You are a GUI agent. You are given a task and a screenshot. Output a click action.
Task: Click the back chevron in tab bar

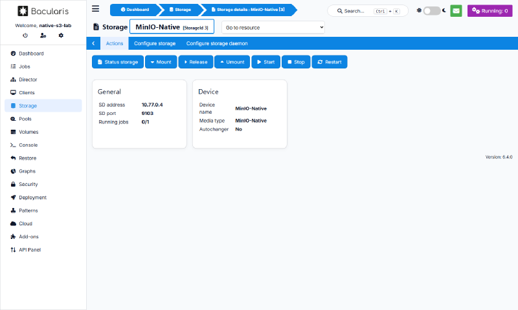[x=93, y=43]
